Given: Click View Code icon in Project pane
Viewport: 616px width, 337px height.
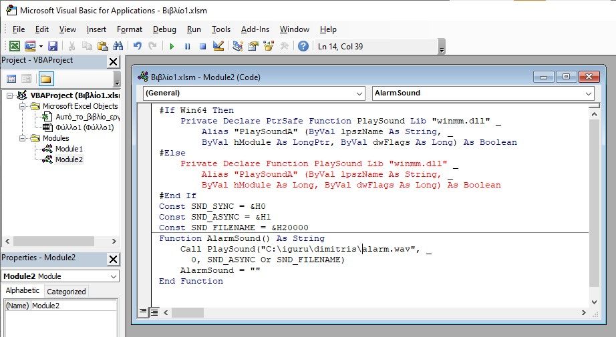Looking at the screenshot, I should tap(11, 79).
